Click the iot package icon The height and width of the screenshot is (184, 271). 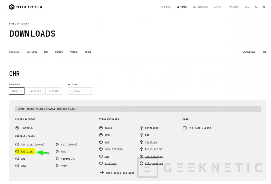[x=101, y=142]
